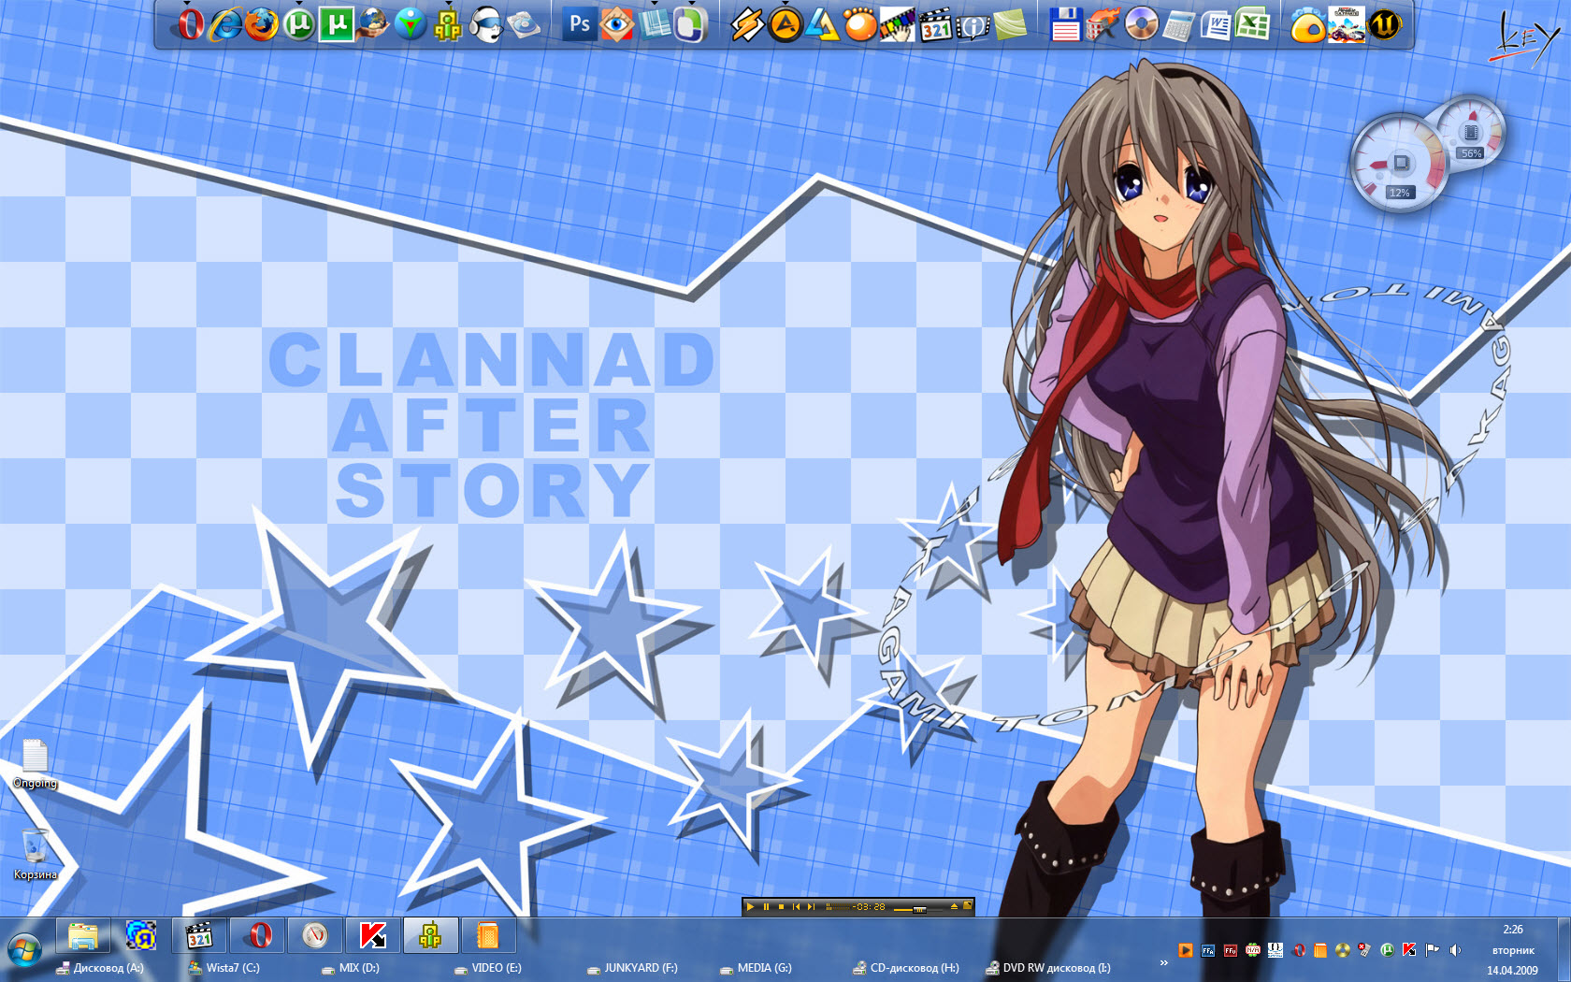The height and width of the screenshot is (982, 1571).
Task: Open Microsoft Word from the dock
Action: (1216, 24)
